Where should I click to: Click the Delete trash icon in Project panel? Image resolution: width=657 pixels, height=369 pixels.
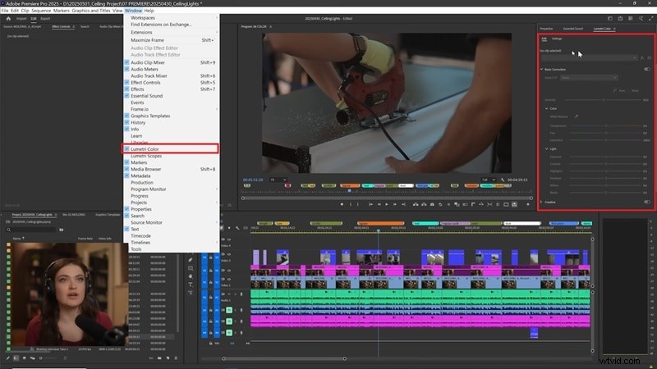click(176, 358)
